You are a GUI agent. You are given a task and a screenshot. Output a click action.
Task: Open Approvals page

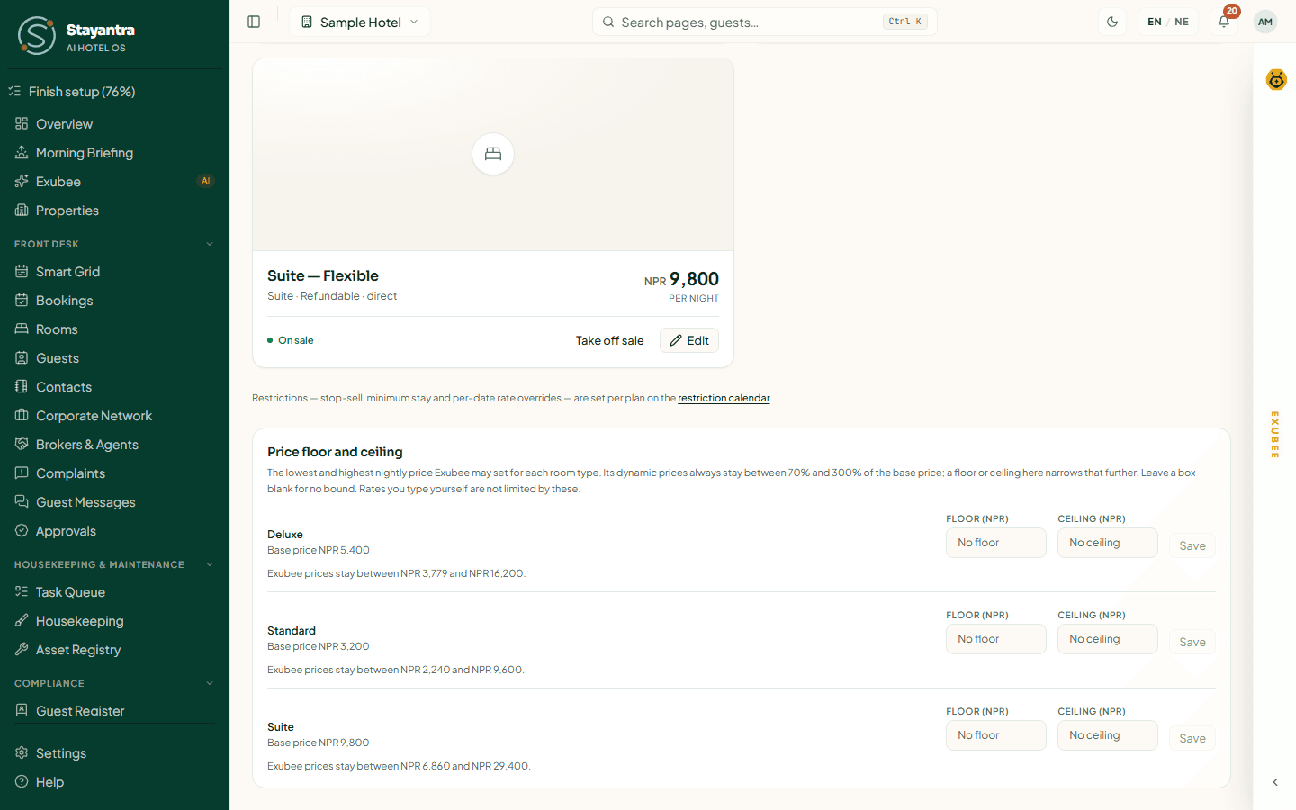point(114,531)
